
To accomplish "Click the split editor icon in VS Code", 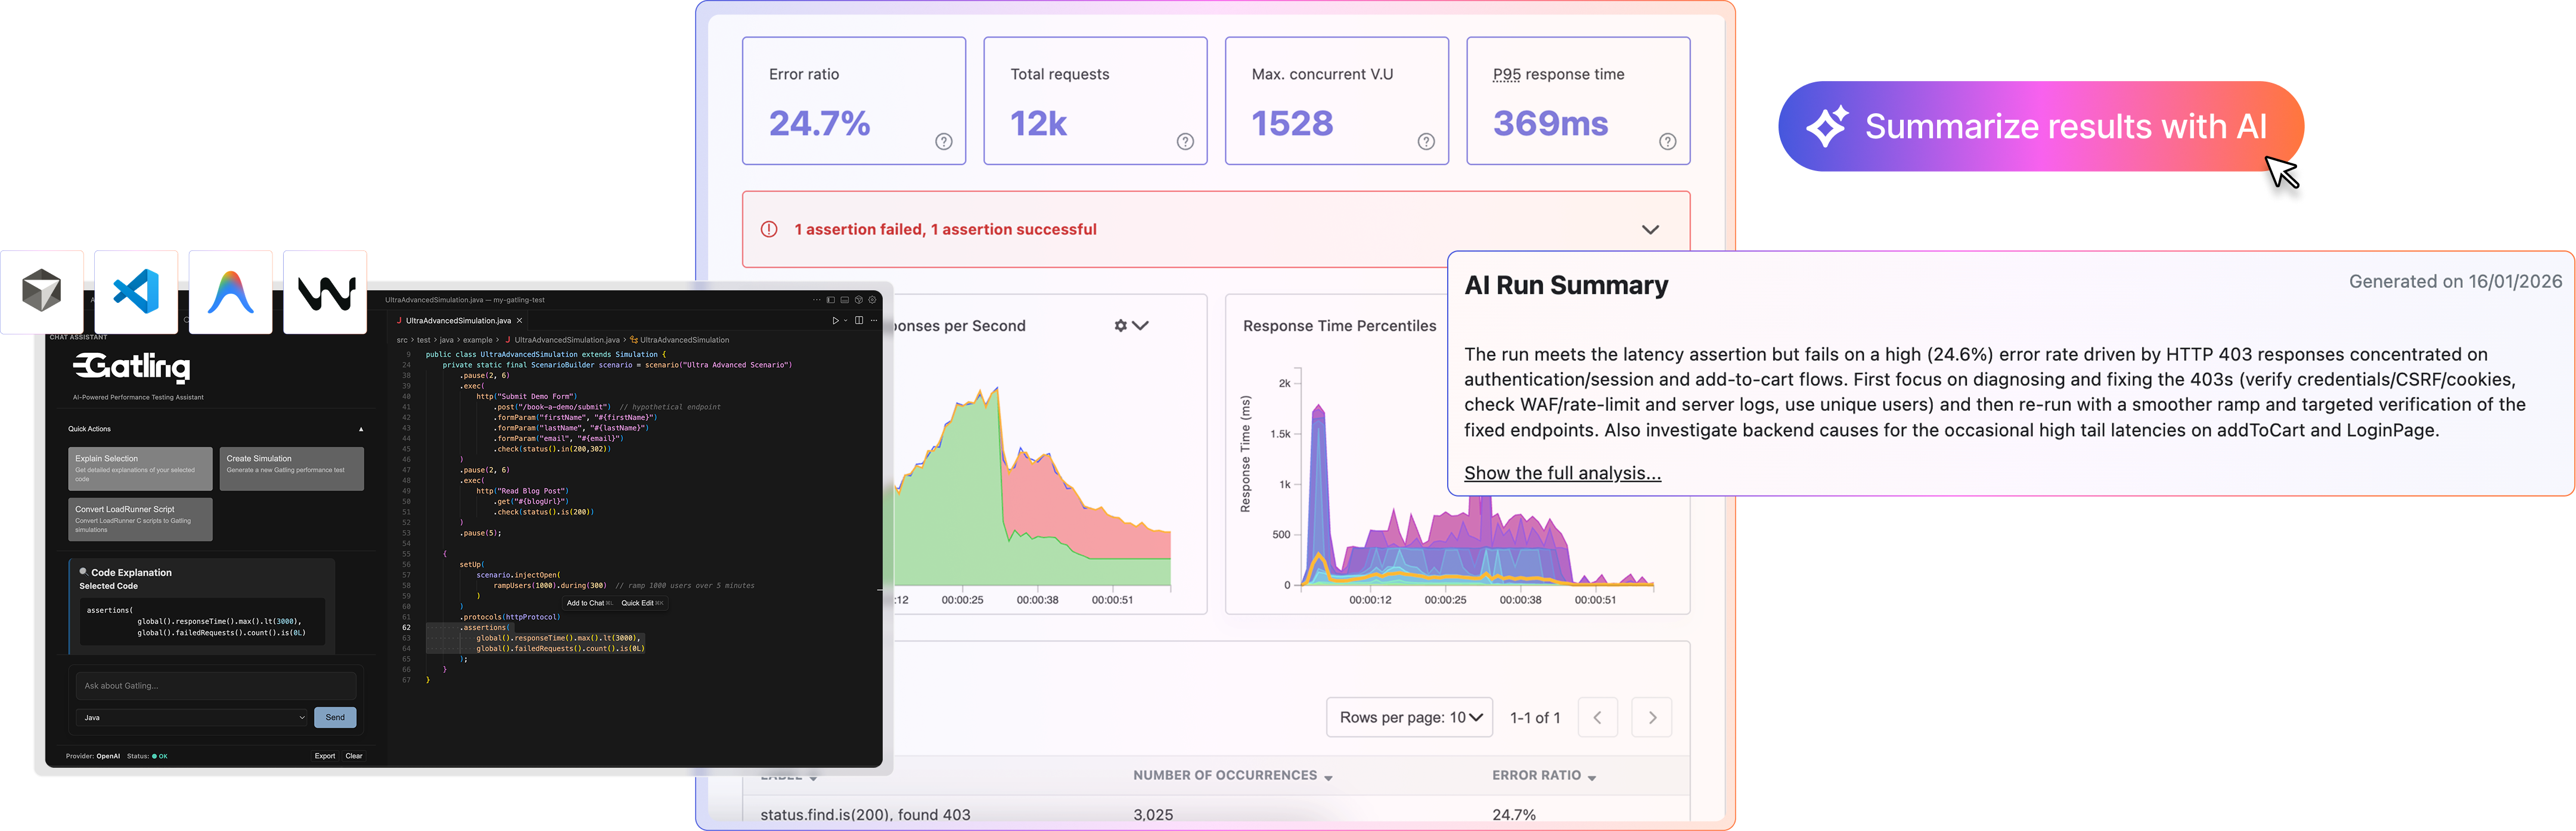I will pos(859,321).
